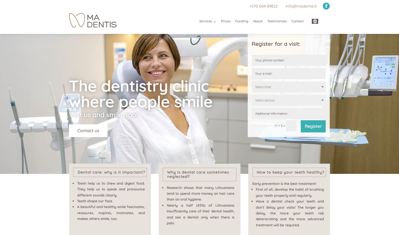Focus the Your e-mail field
399x235 pixels.
289,74
